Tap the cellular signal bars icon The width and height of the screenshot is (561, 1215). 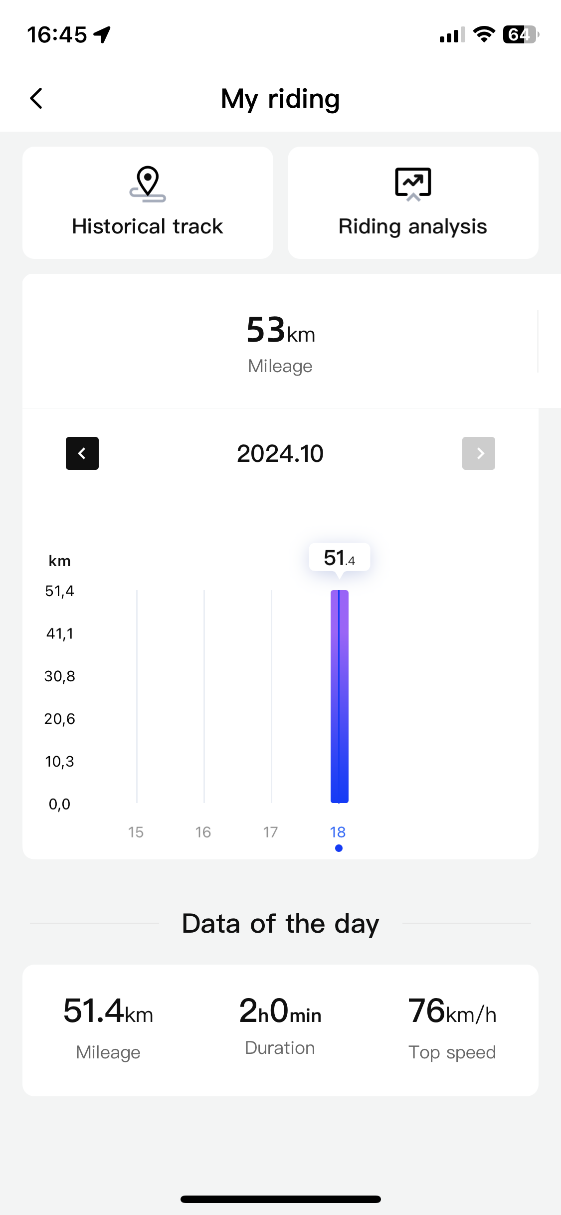tap(452, 35)
